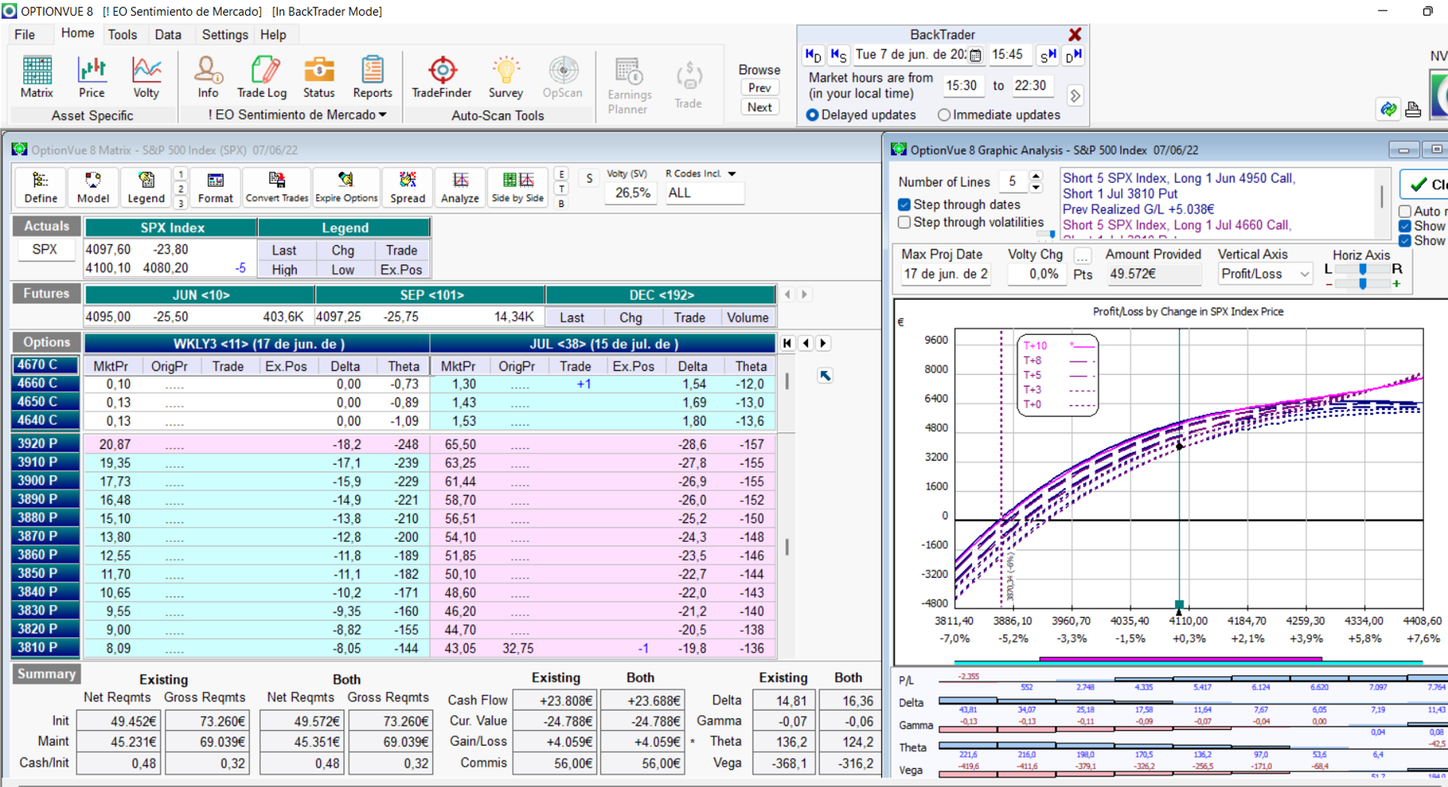Viewport: 1448px width, 787px height.
Task: Toggle the S button next to Volty
Action: pyautogui.click(x=589, y=178)
